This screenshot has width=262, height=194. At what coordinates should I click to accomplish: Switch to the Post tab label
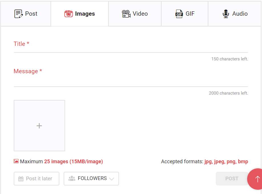31,14
